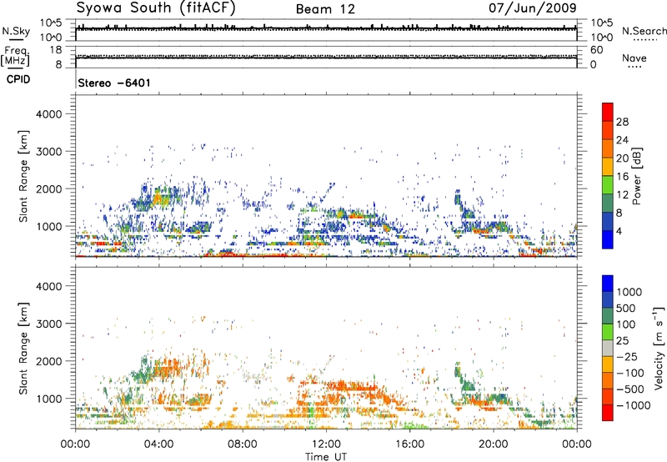667x462 pixels.
Task: Click the 'N.Sky' legend label
Action: point(16,31)
